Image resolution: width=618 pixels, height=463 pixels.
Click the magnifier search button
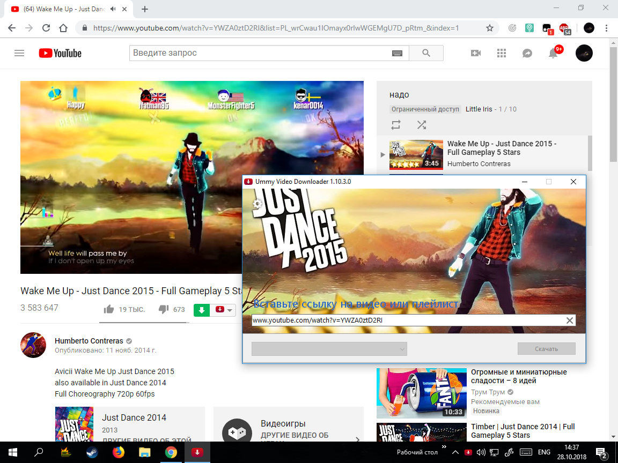click(426, 53)
